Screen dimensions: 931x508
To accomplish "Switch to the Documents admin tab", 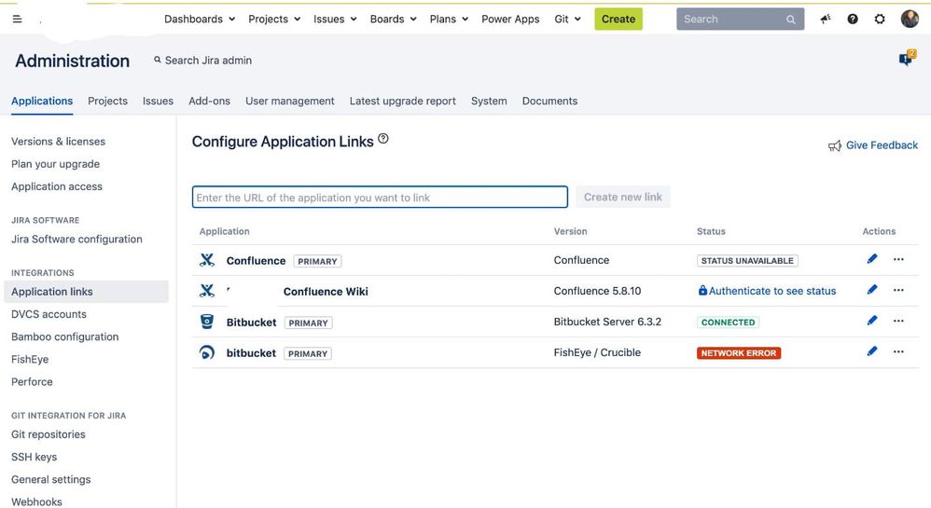I will tap(549, 101).
